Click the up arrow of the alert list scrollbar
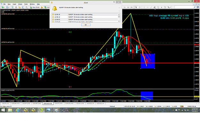Image resolution: width=200 pixels, height=121 pixels. pyautogui.click(x=119, y=14)
